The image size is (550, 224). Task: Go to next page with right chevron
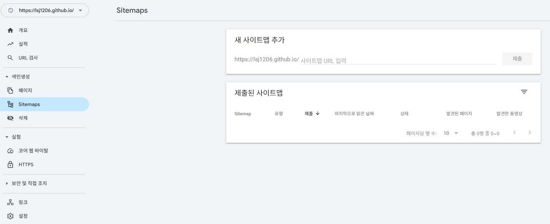[x=529, y=133]
